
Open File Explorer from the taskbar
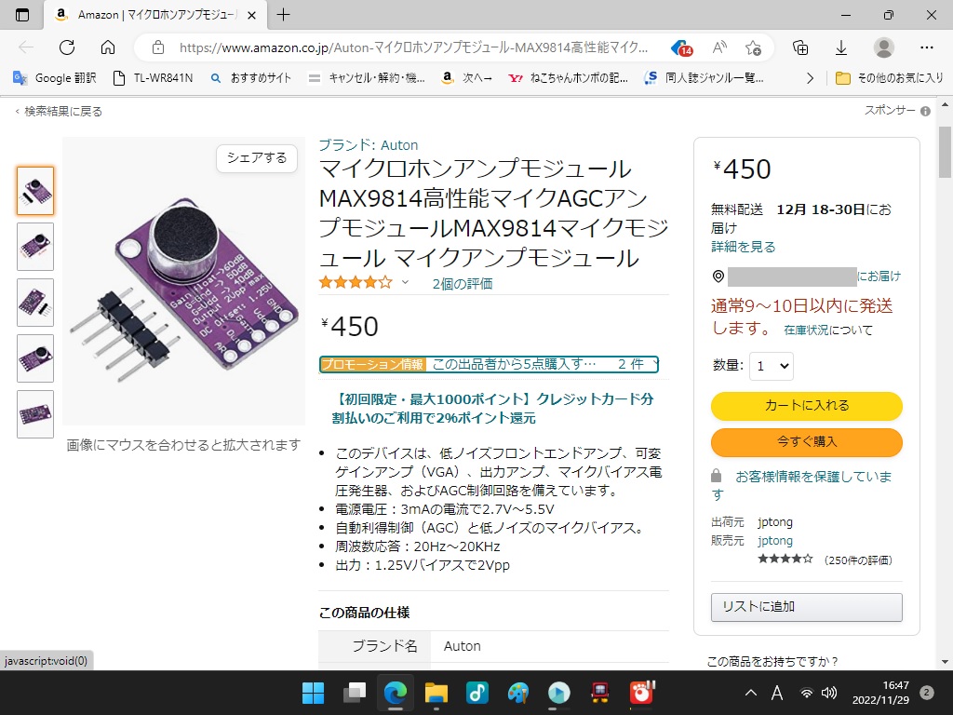[436, 693]
